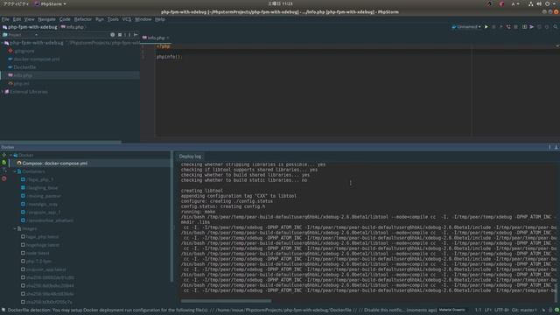Click the Docker panel settings icon

pyautogui.click(x=549, y=147)
